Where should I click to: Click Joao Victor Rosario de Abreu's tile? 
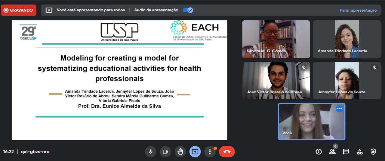(276, 80)
